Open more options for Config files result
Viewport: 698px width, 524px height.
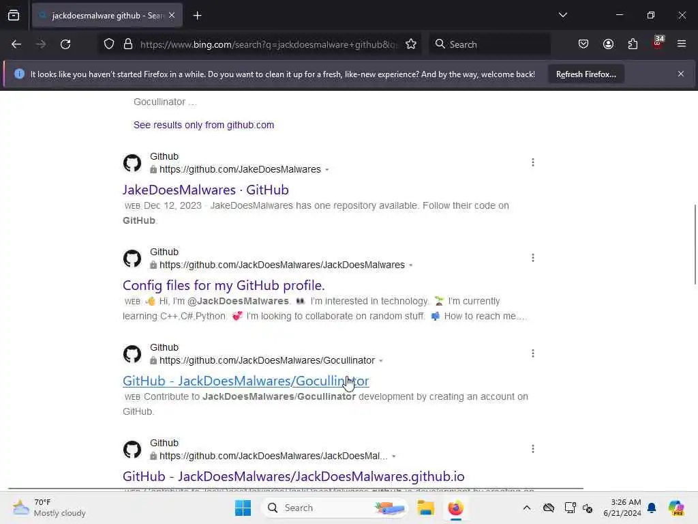533,258
